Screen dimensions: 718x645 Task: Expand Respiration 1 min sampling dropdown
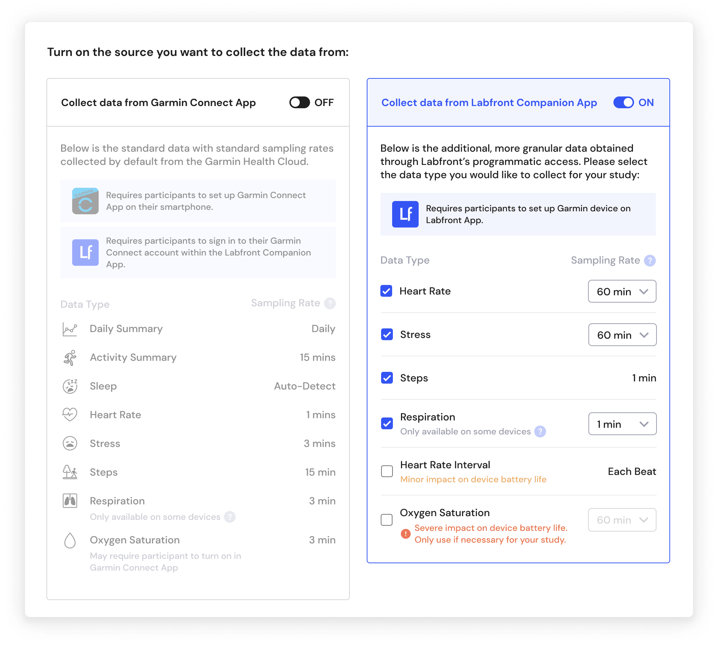(622, 424)
